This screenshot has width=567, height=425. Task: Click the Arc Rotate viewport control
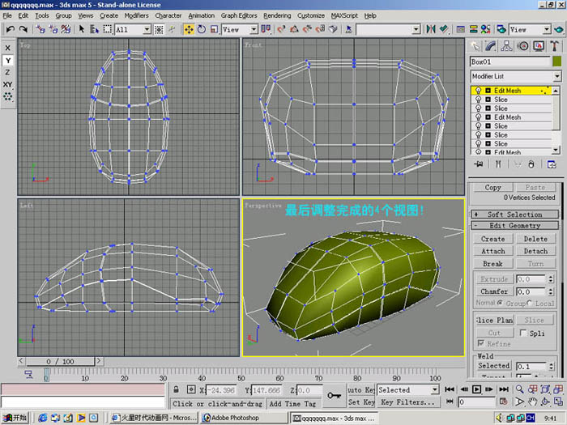coord(545,402)
